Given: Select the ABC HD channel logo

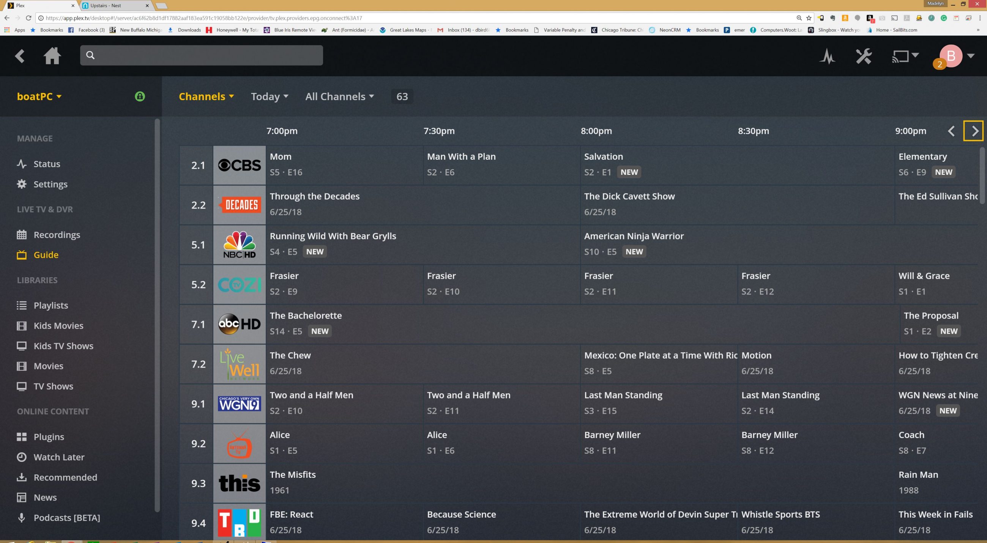Looking at the screenshot, I should coord(240,325).
